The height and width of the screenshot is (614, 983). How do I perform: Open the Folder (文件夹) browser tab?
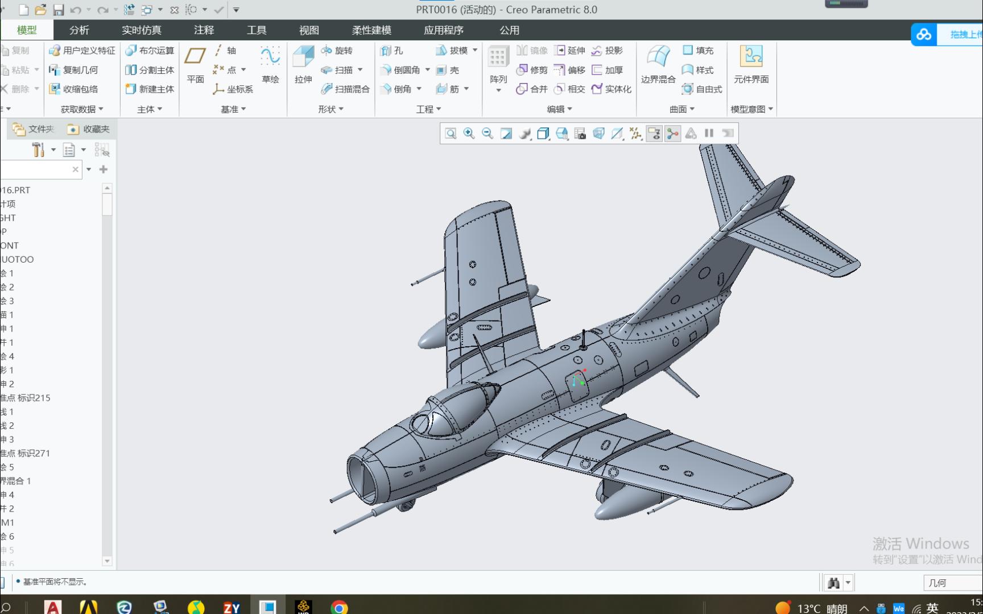point(33,129)
